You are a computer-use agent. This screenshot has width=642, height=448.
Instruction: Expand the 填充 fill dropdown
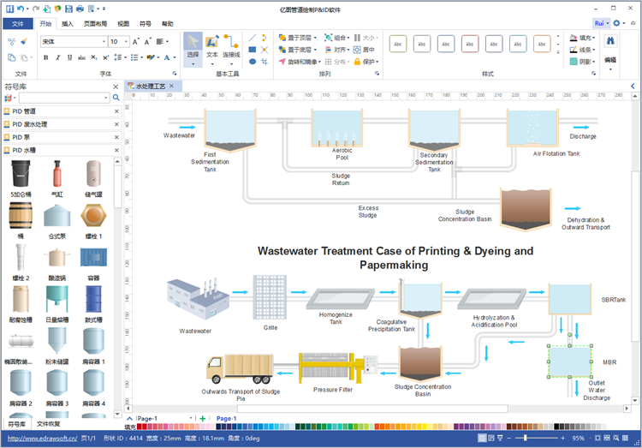click(595, 38)
